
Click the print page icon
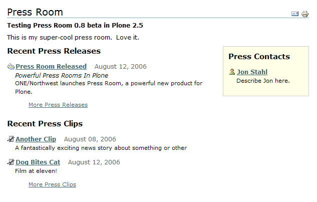(x=305, y=14)
